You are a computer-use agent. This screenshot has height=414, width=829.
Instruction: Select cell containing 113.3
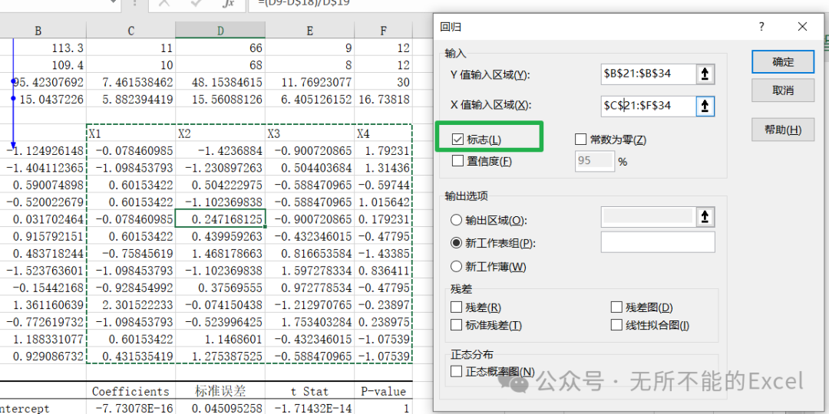coord(43,48)
